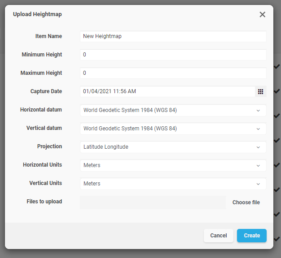
Task: Click the Horizontal Units chevron arrow
Action: click(258, 165)
